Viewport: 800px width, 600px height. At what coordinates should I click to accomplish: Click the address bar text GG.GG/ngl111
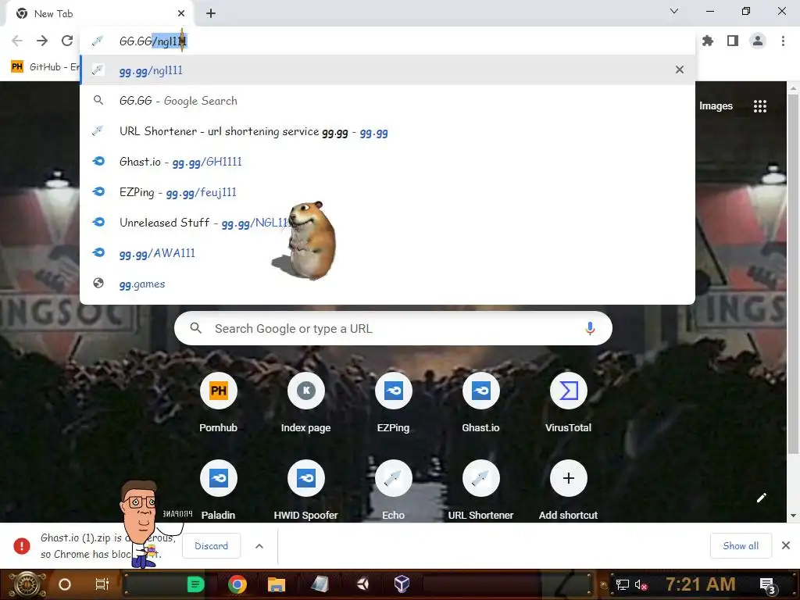[153, 41]
